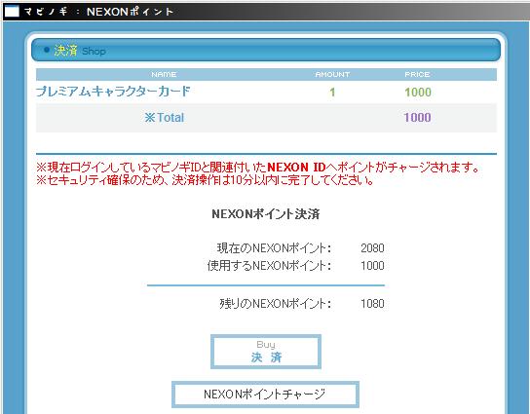Click the bold NEXON ID red text
Image resolution: width=530 pixels, height=414 pixels.
click(x=296, y=168)
